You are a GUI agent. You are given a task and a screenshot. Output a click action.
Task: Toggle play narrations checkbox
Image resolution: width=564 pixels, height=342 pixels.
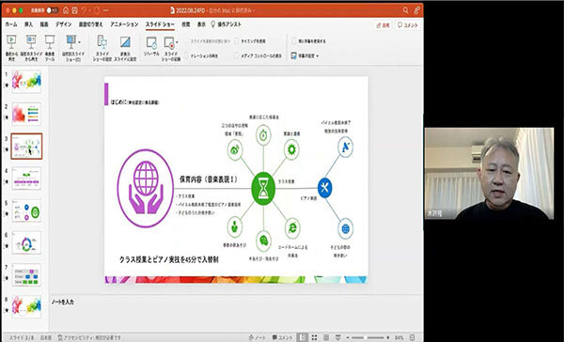point(186,56)
